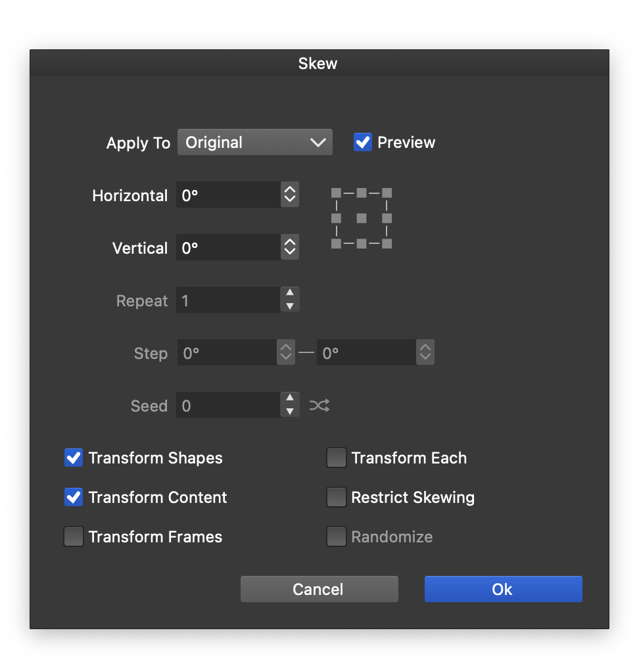The height and width of the screenshot is (664, 639).
Task: Click the Vertical angle input field
Action: [228, 248]
